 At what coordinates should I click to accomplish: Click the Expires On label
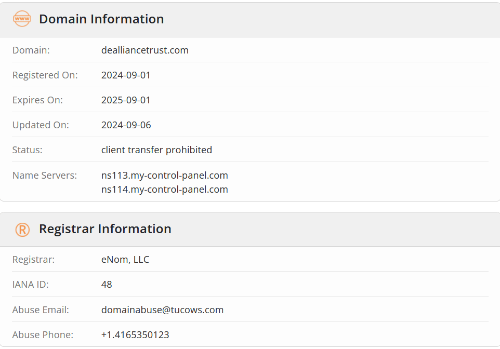37,100
